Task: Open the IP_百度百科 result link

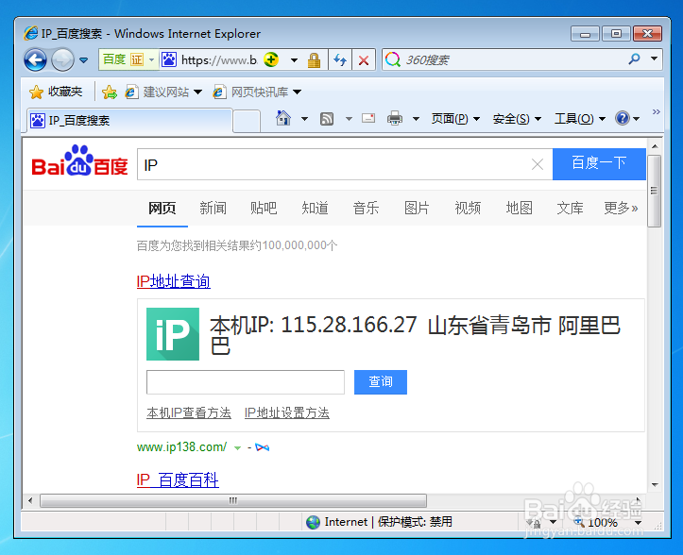Action: point(178,480)
